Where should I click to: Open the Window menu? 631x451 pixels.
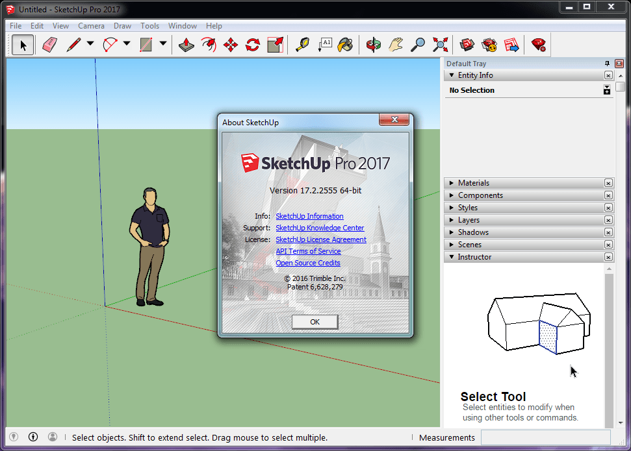(183, 26)
